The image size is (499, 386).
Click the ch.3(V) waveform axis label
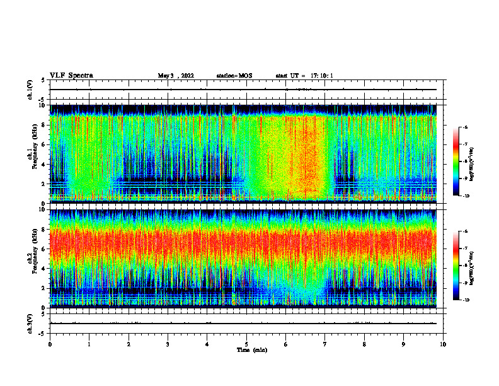[30, 324]
